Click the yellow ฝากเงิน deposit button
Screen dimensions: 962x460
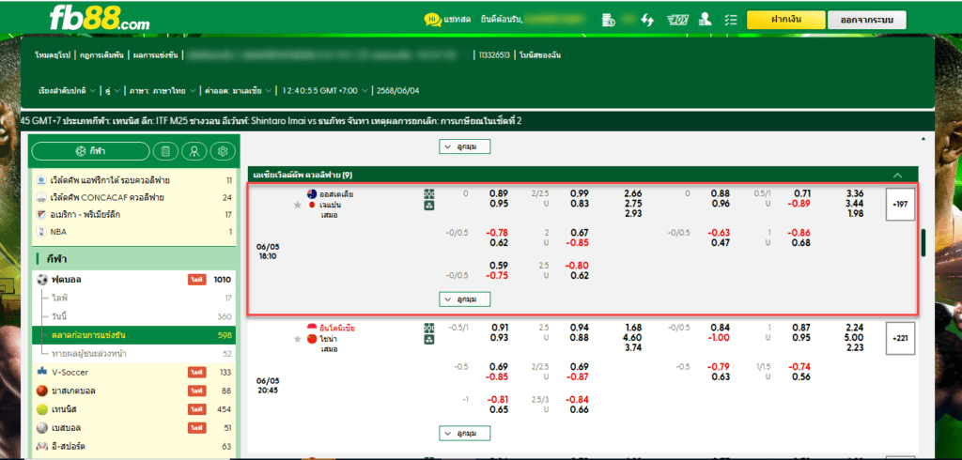pos(785,20)
